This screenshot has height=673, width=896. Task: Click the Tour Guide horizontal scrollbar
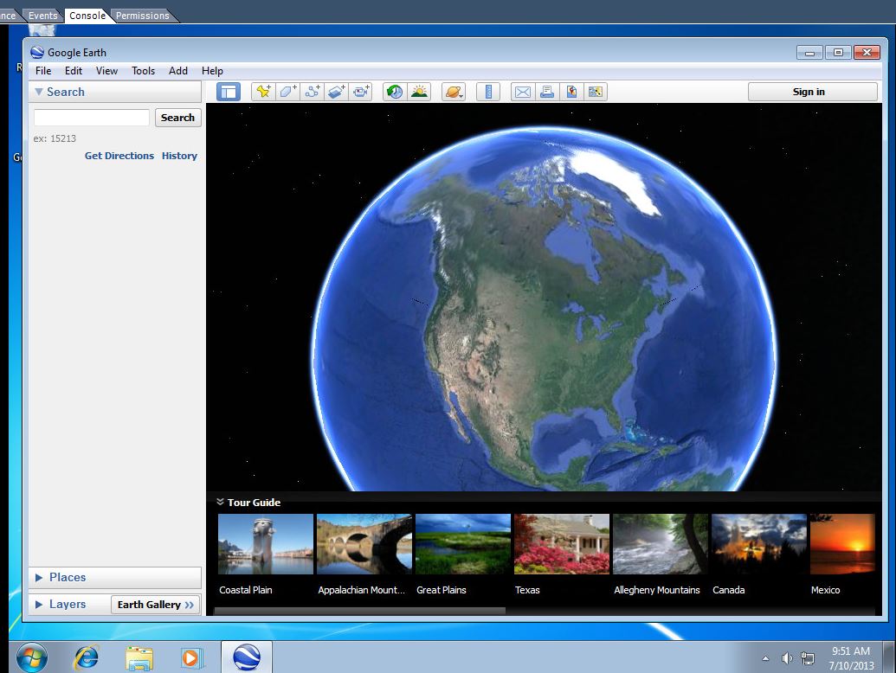(x=359, y=611)
